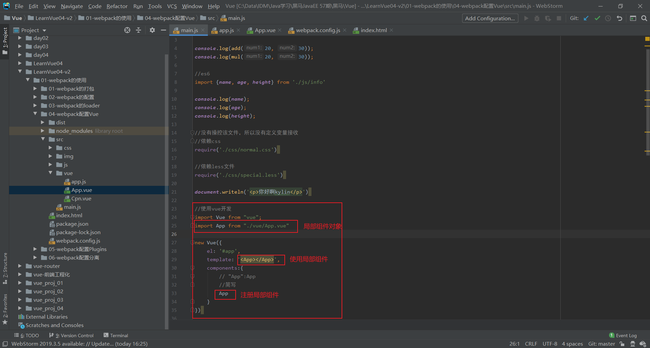
Task: Open the File menu
Action: coord(19,6)
